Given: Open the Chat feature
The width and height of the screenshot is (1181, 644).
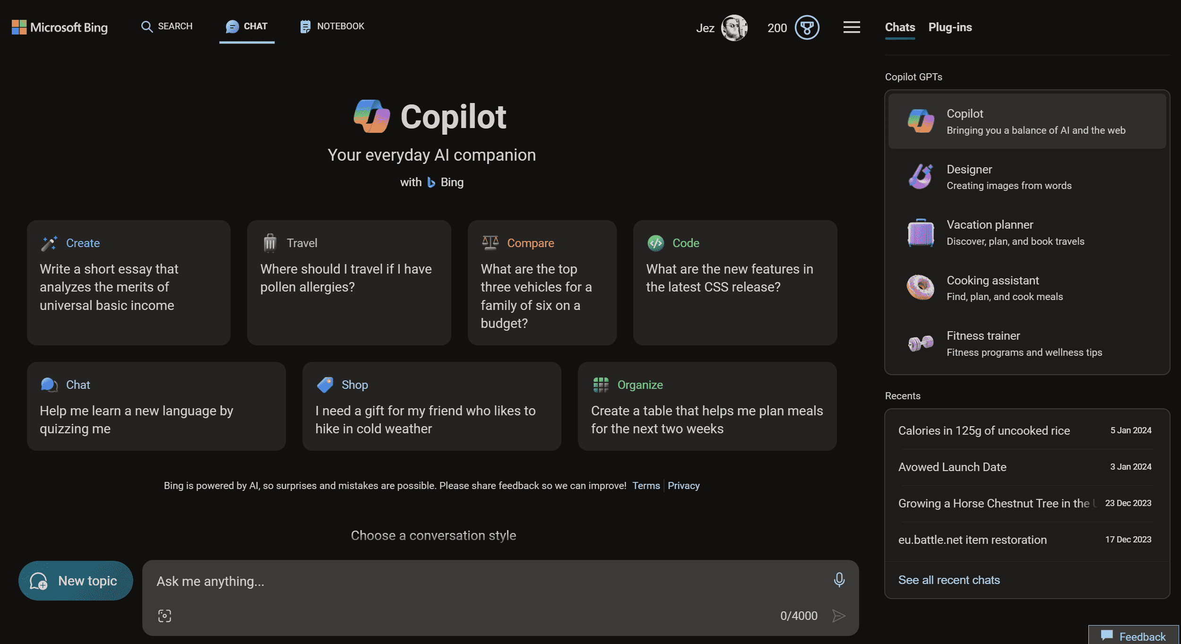Looking at the screenshot, I should click(x=246, y=26).
